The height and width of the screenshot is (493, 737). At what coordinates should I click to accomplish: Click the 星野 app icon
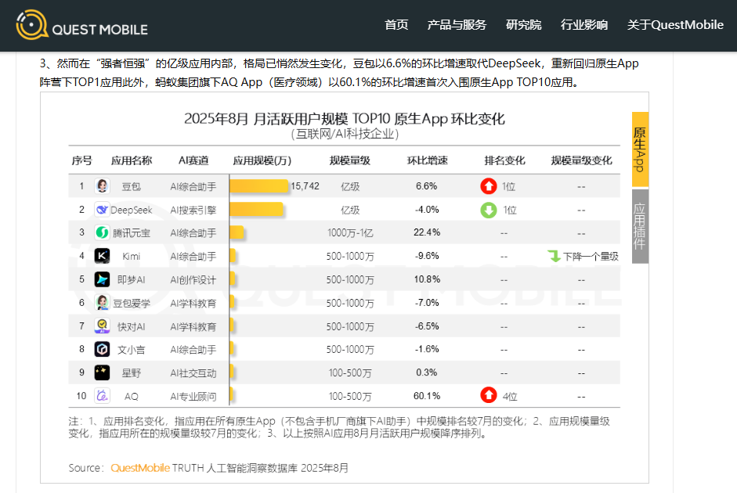tap(102, 372)
